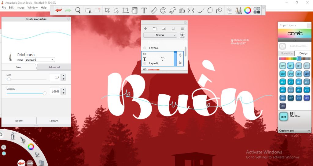Toggle visibility of the red gradient layer
The height and width of the screenshot is (166, 313).
tap(145, 69)
